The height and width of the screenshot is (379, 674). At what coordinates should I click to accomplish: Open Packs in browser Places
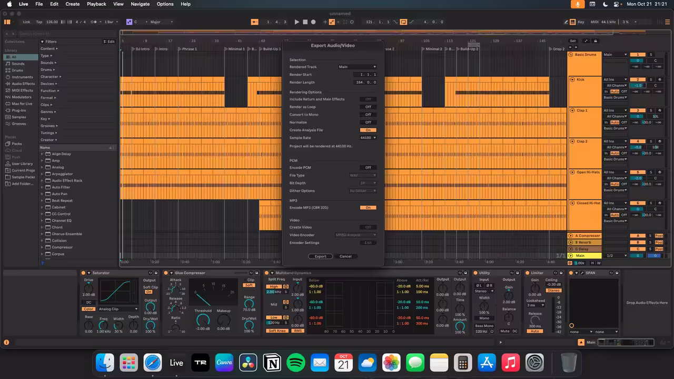click(x=17, y=144)
